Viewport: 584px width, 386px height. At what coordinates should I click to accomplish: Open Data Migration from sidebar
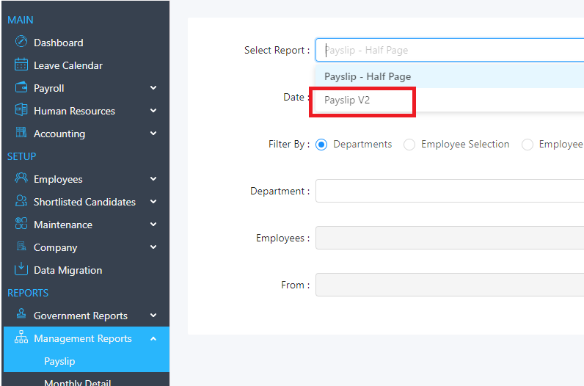(x=67, y=270)
